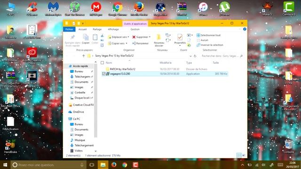
Task: Click the Aucun selection option
Action: coord(203,40)
